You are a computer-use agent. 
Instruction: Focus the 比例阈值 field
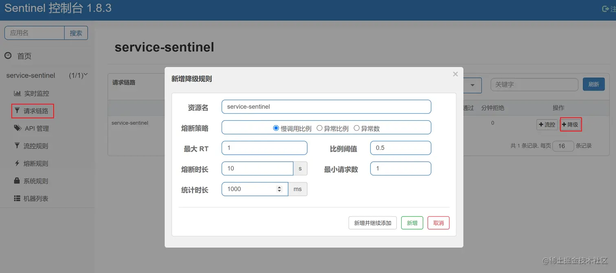click(400, 148)
